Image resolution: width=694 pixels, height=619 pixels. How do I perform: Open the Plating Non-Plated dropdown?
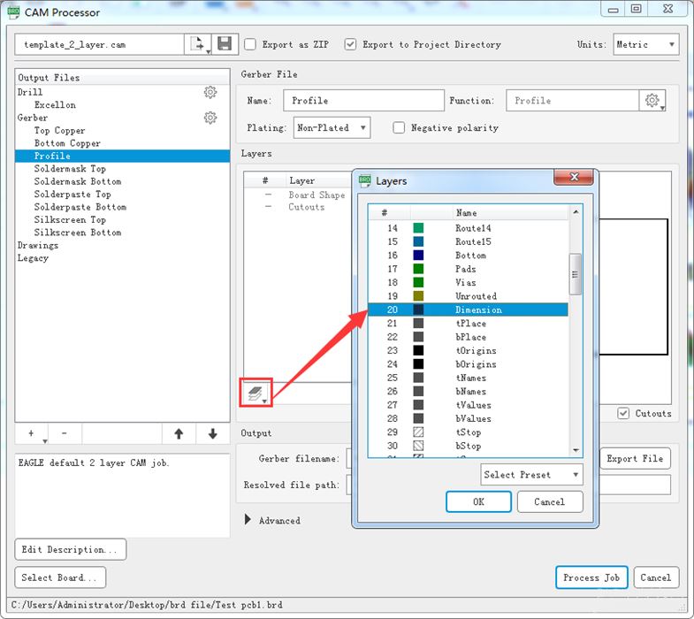tap(332, 128)
